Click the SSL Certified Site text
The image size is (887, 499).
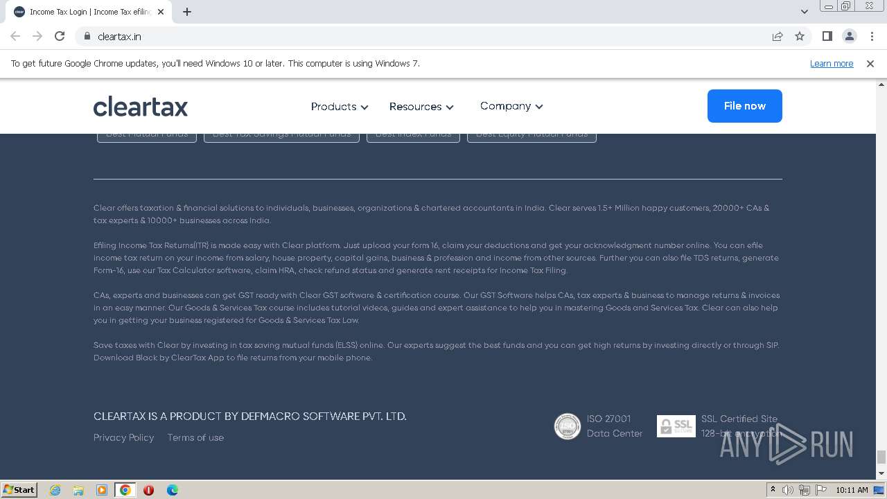tap(739, 419)
